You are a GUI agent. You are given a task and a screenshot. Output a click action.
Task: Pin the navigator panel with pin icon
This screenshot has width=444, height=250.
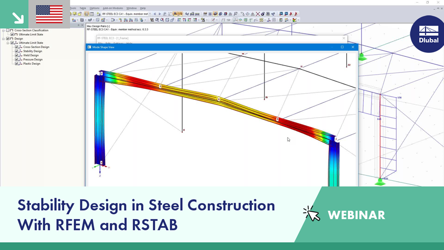tap(79, 25)
